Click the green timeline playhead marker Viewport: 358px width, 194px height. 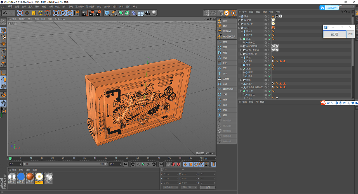pyautogui.click(x=10, y=158)
